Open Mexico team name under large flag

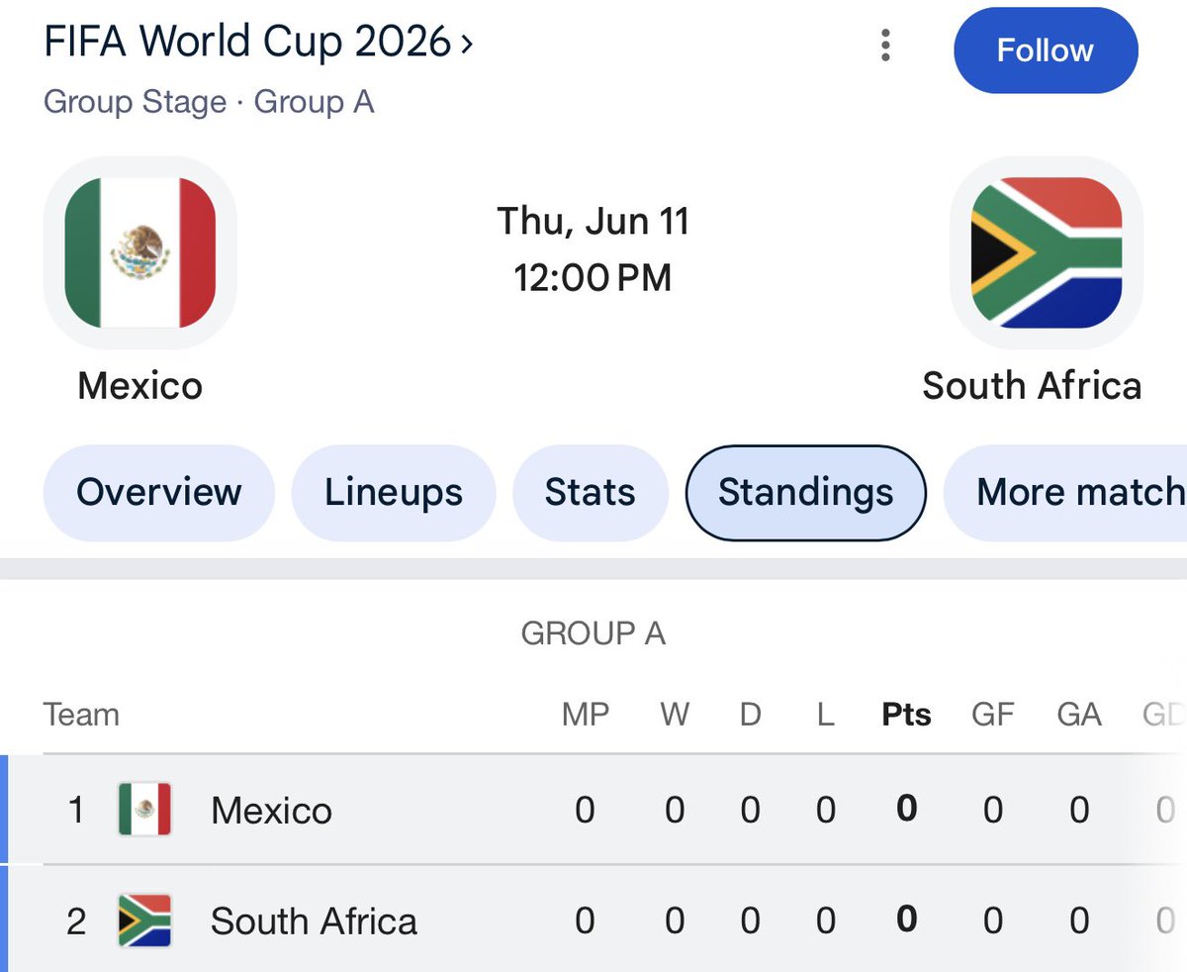140,385
